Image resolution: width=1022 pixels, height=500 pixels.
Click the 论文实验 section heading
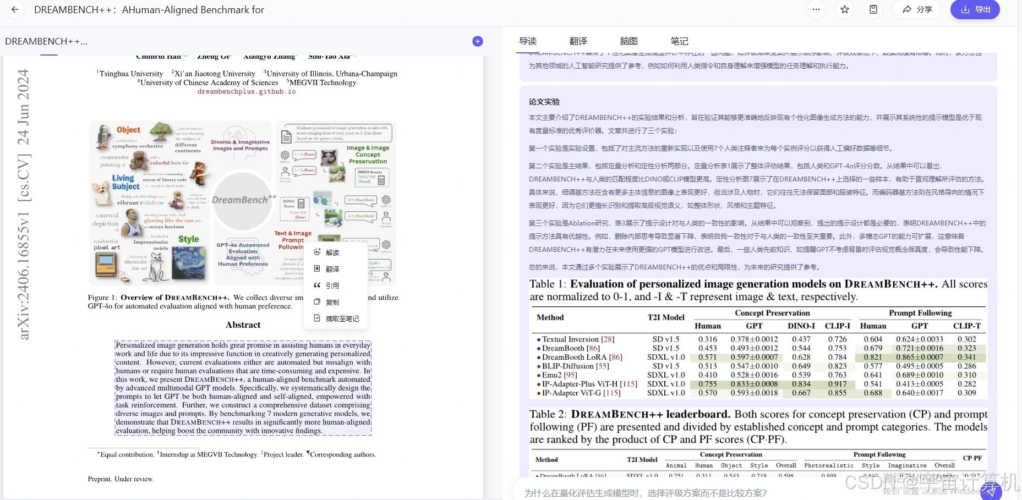click(544, 102)
